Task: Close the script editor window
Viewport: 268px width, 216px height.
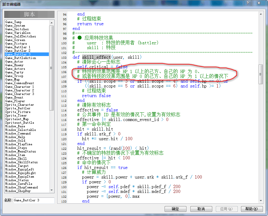Action: (x=259, y=3)
